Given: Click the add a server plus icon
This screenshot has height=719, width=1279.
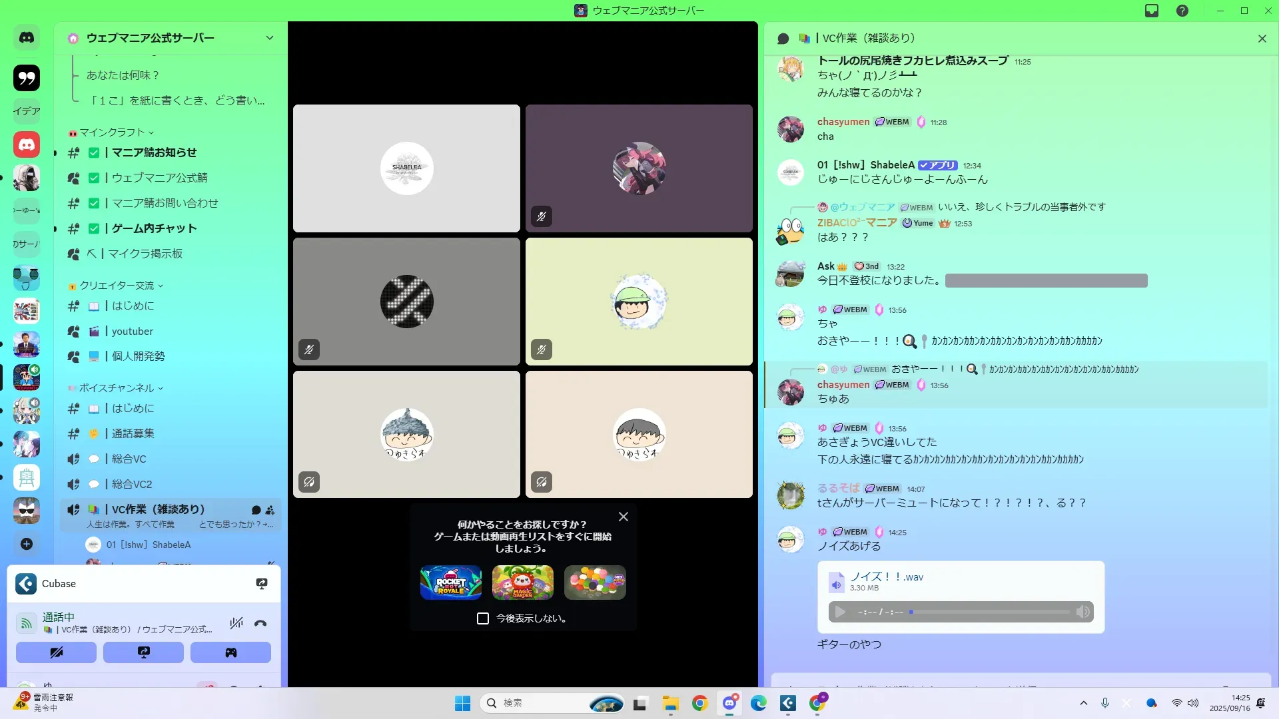Looking at the screenshot, I should click(27, 544).
